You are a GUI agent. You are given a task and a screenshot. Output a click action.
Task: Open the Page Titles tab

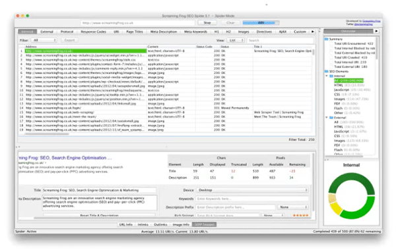pos(135,32)
